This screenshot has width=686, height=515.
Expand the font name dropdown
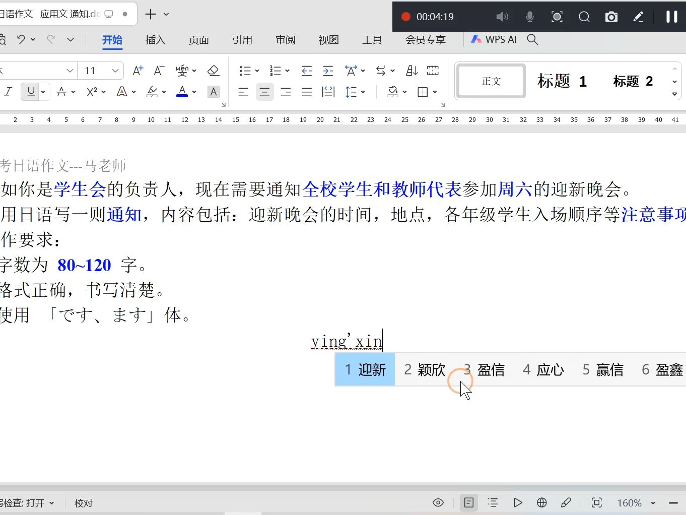coord(70,71)
